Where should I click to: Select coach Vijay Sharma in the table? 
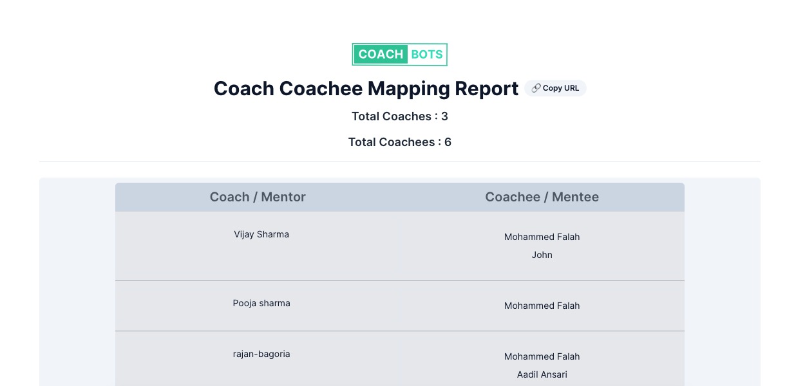click(x=261, y=234)
